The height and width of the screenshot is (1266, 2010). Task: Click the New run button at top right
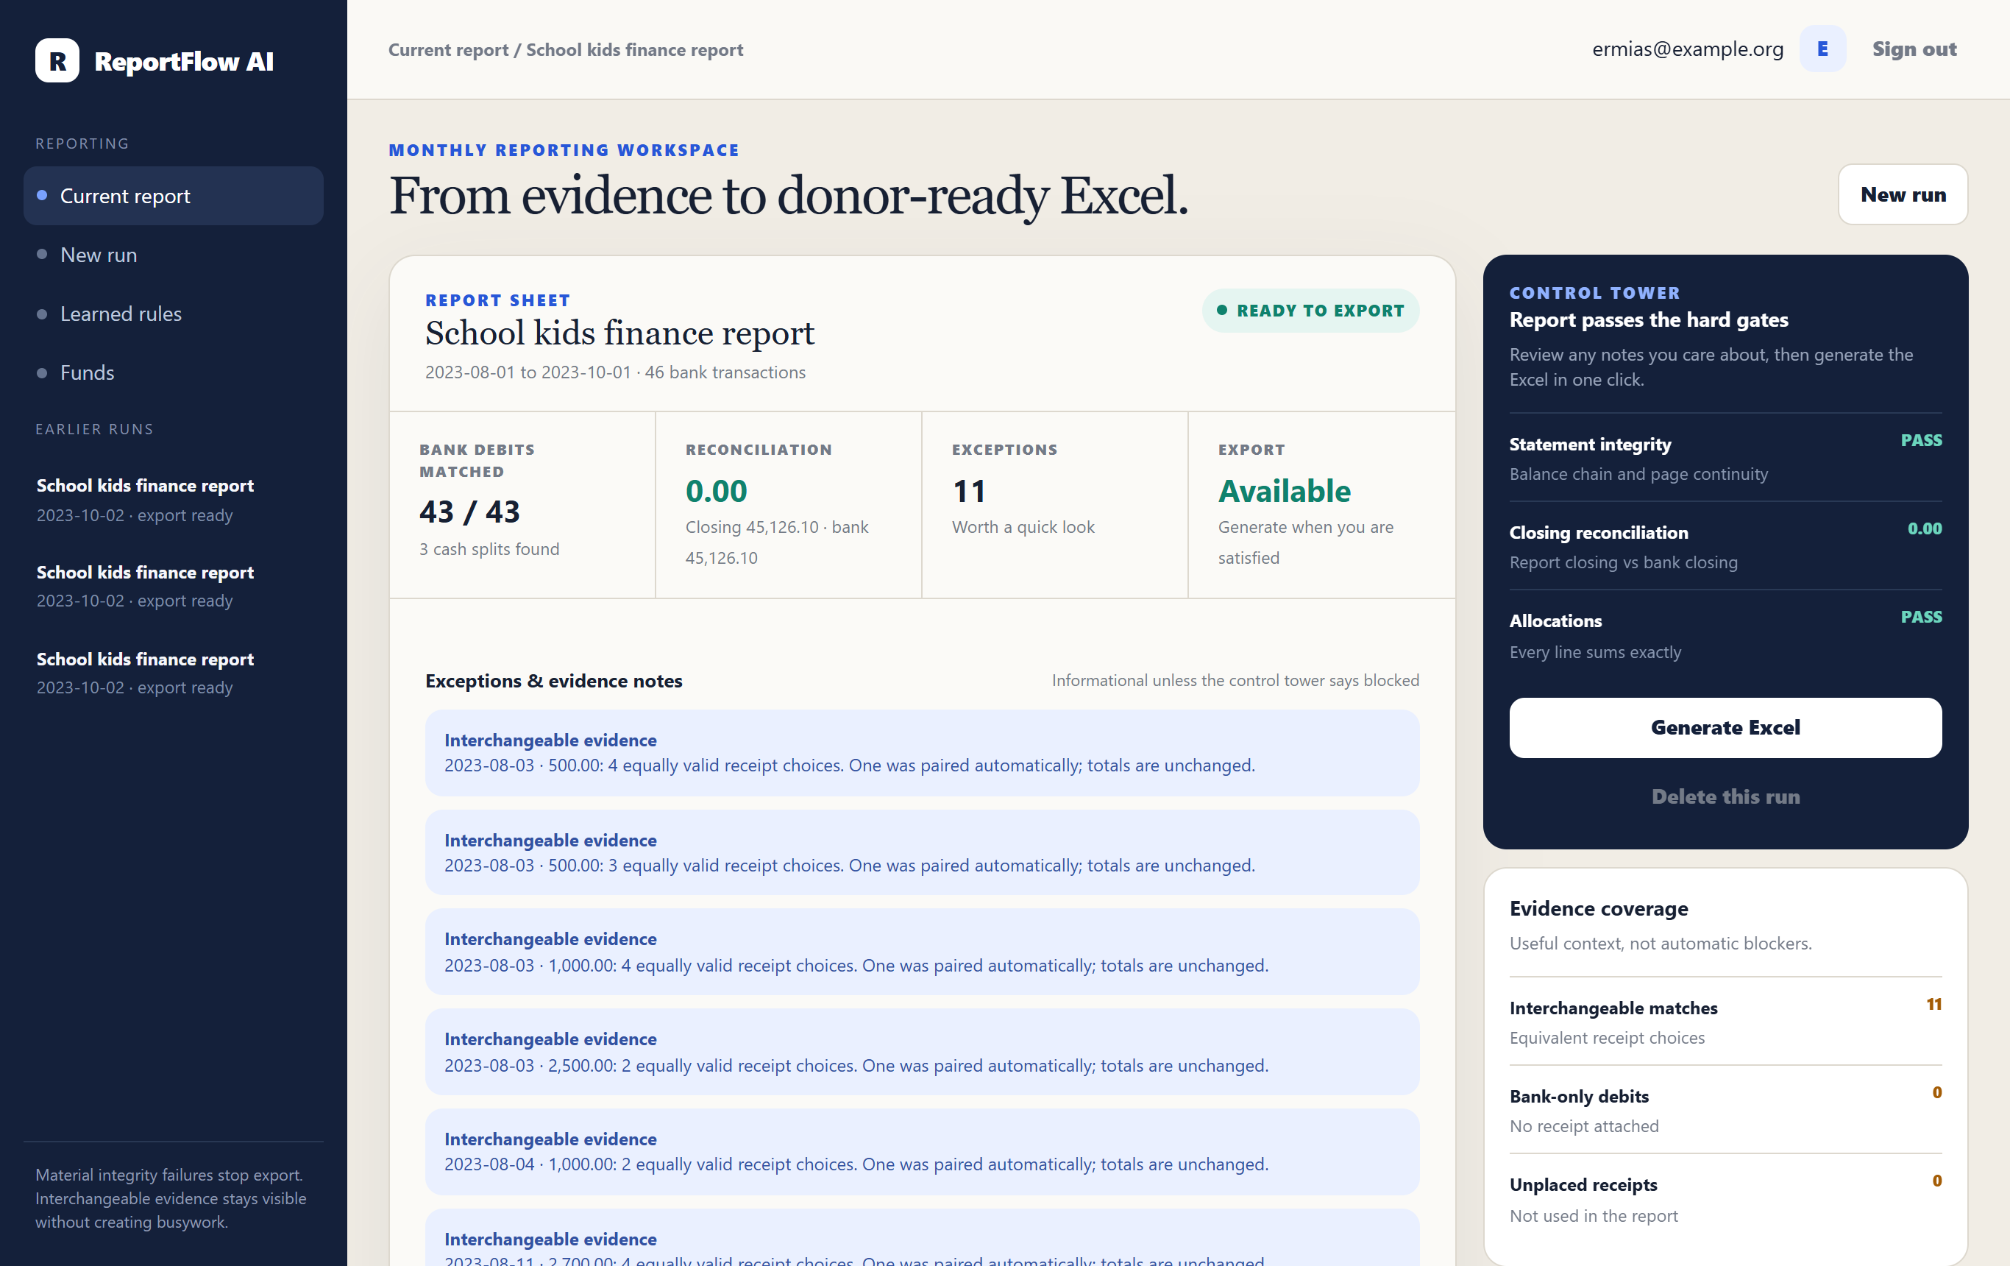click(1903, 194)
